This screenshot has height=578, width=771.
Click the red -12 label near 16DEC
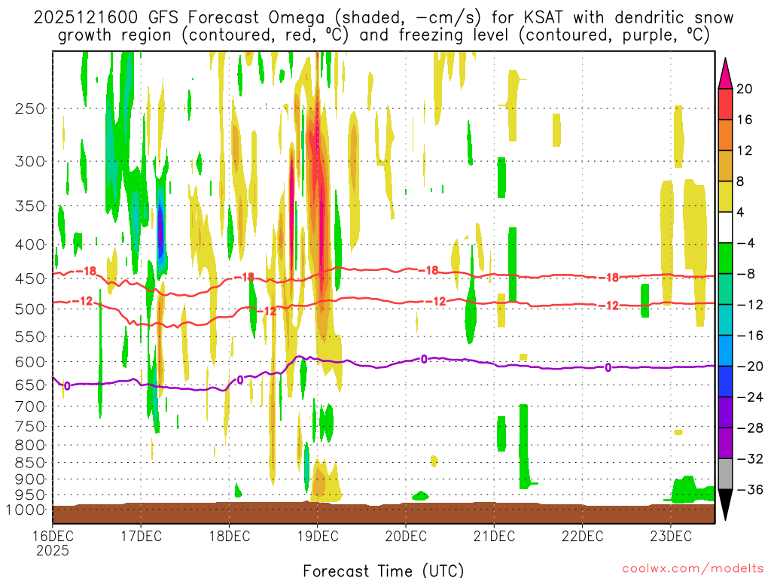pos(83,301)
